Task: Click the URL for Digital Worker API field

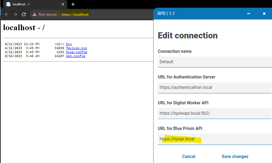Action: click(x=215, y=113)
